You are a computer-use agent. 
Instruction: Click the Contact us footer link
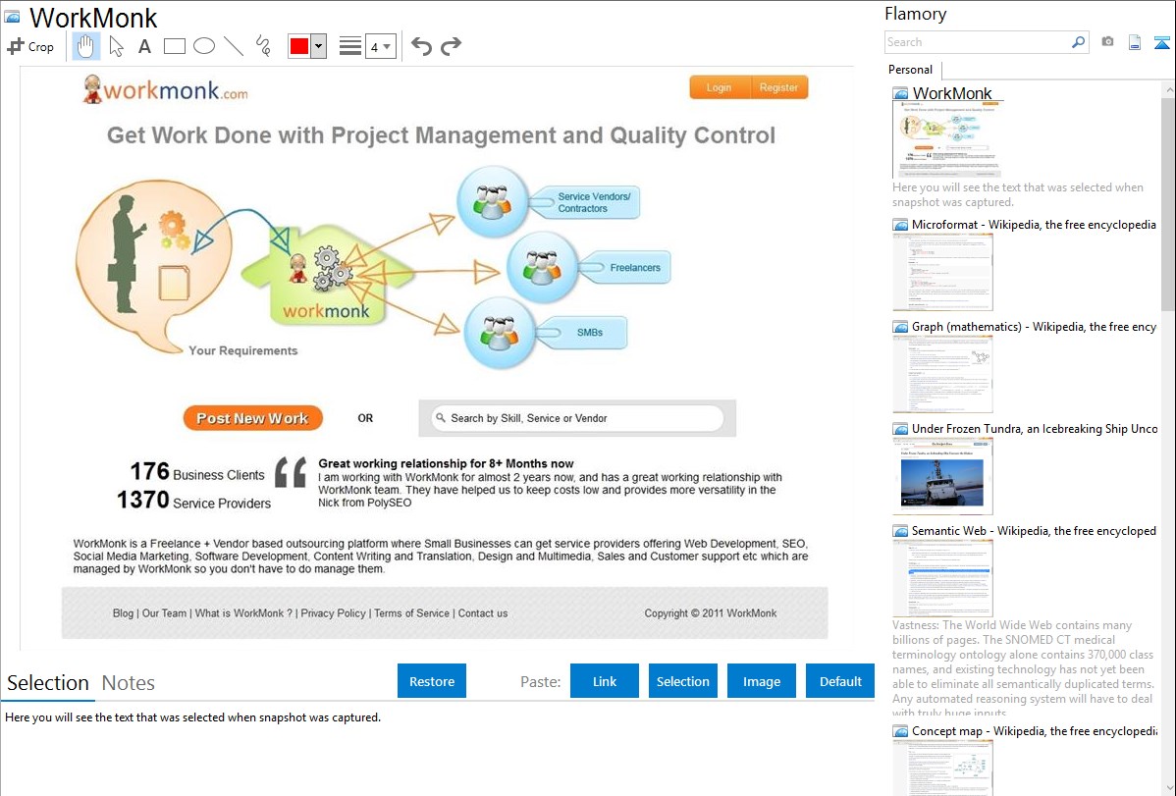tap(483, 612)
